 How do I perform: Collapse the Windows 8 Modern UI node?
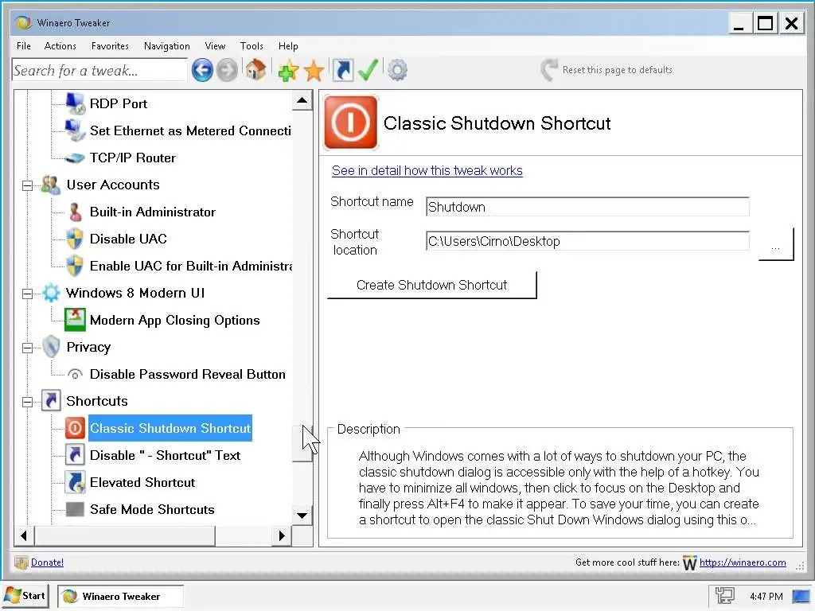[28, 294]
